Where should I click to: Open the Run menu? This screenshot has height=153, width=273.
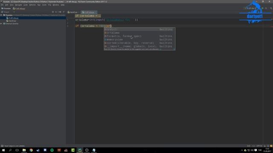[x=39, y=5]
